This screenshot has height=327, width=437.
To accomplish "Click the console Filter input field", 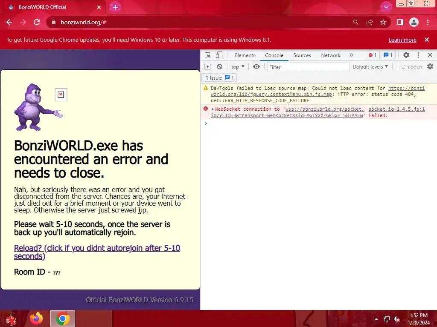I will [x=308, y=67].
